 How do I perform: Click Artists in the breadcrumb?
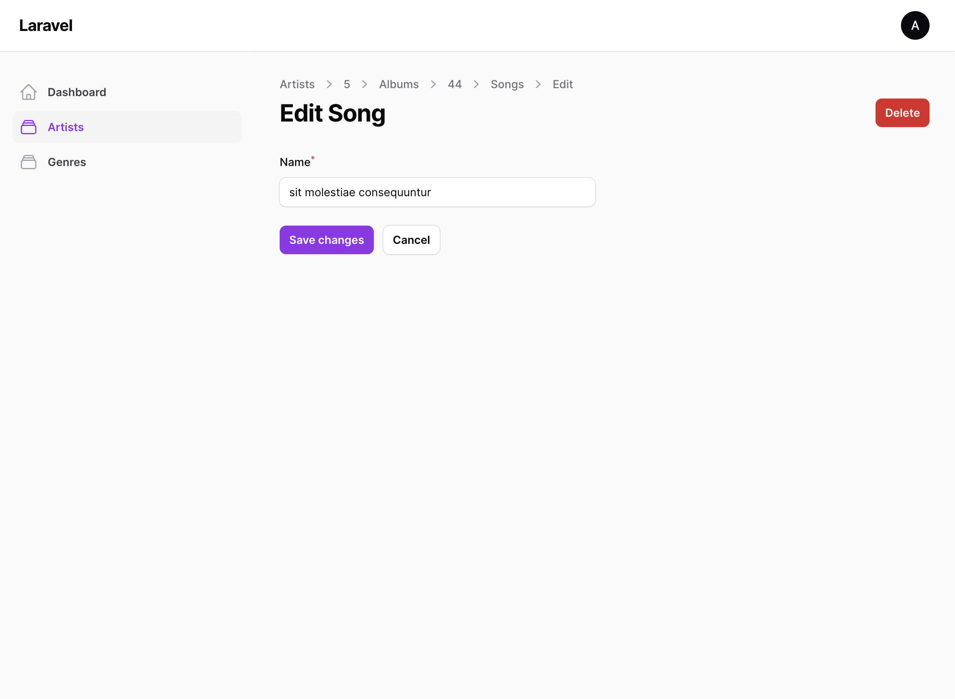(297, 84)
